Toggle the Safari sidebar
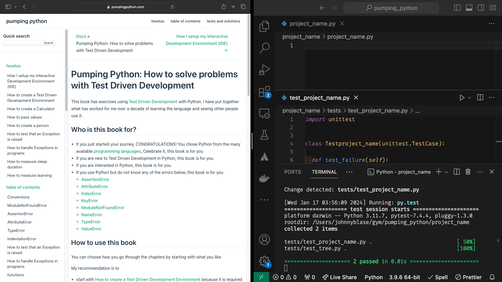The image size is (502, 282). tap(8, 7)
